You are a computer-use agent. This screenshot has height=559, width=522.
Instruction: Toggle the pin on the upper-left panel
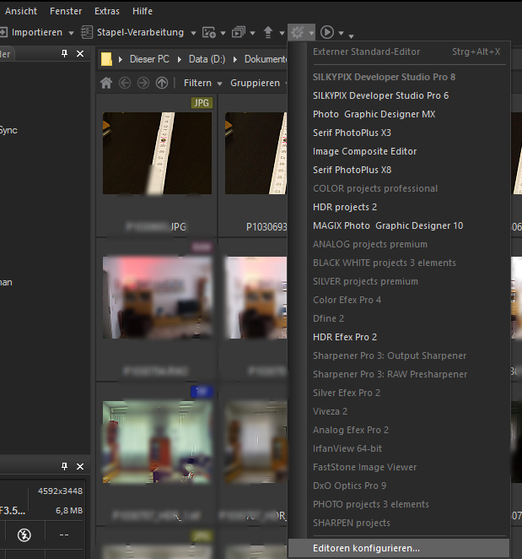click(x=65, y=54)
